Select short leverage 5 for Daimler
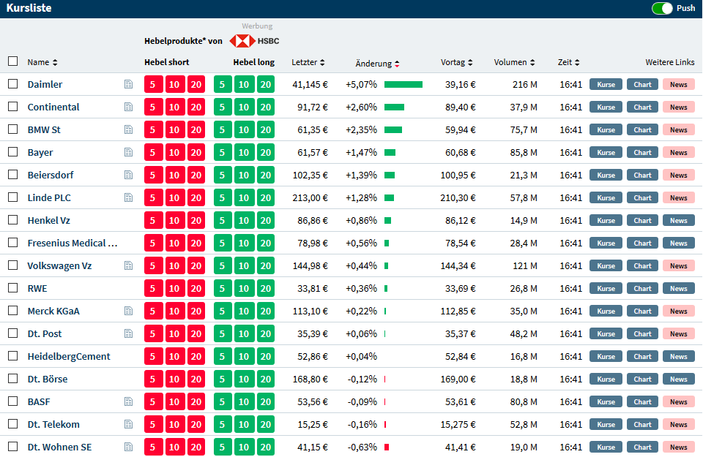Image resolution: width=703 pixels, height=457 pixels. [153, 84]
